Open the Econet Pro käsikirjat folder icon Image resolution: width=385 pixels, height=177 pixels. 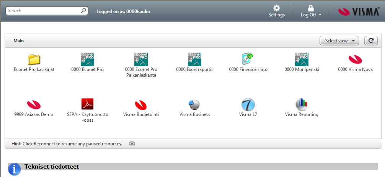[34, 60]
